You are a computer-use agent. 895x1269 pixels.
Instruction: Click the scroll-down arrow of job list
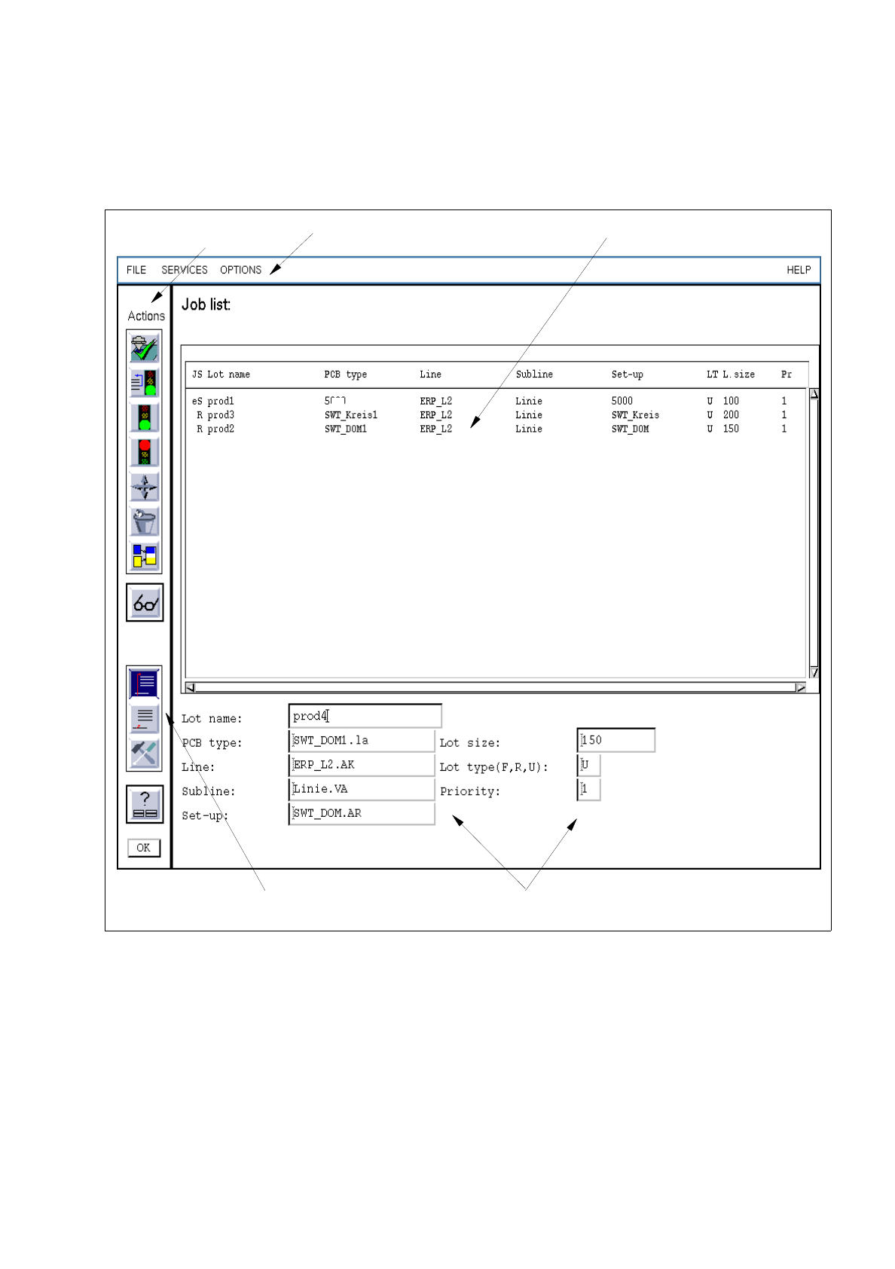814,672
